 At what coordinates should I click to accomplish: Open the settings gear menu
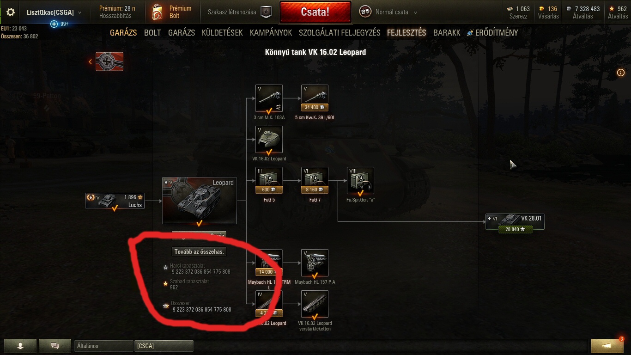pyautogui.click(x=10, y=12)
